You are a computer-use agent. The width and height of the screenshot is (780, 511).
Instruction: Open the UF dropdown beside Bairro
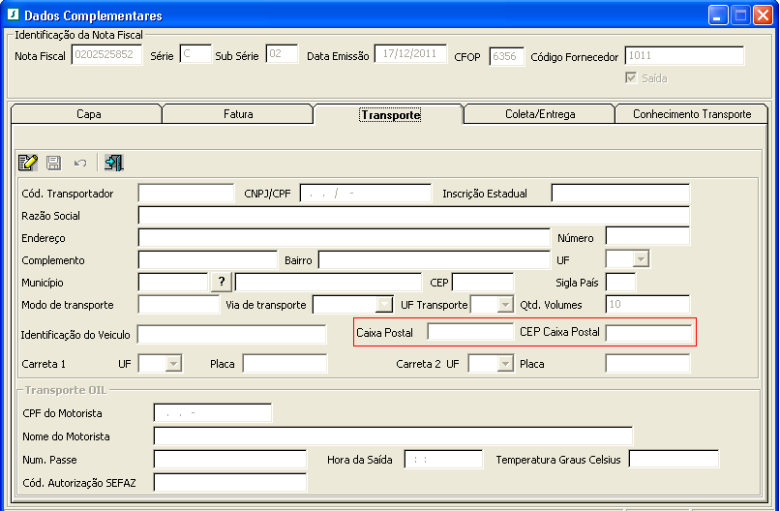point(639,259)
